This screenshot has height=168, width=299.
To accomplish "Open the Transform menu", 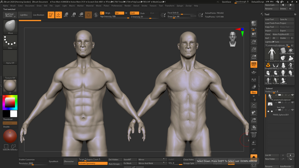I will point(170,6).
